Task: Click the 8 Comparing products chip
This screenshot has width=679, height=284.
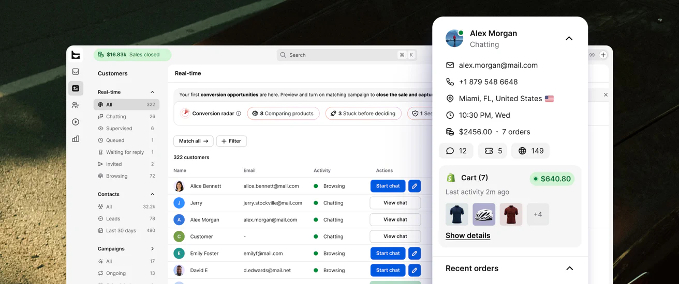Action: click(x=283, y=114)
